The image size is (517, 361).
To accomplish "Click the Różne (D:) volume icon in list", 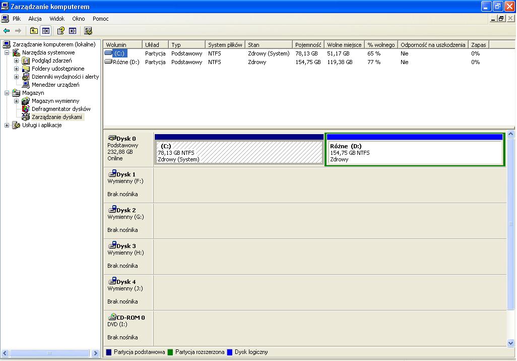I will pyautogui.click(x=108, y=62).
